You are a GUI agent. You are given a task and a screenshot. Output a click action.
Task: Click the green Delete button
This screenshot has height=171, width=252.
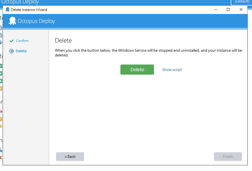click(x=137, y=70)
